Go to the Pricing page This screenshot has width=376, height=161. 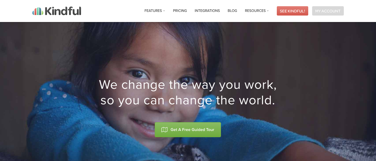tap(180, 11)
